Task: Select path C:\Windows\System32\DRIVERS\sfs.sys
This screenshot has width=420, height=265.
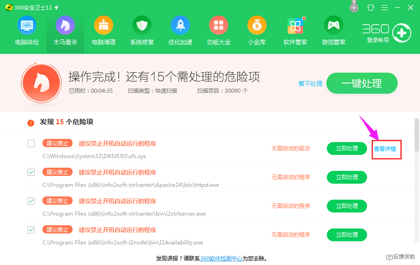Action: pyautogui.click(x=94, y=156)
